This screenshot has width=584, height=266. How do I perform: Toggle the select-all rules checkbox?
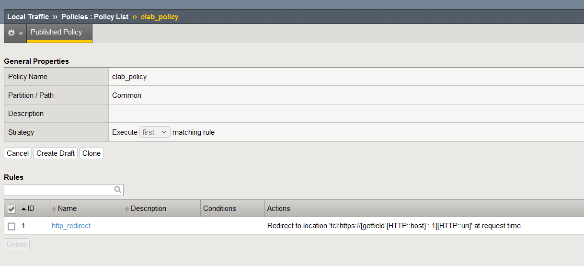(x=11, y=209)
